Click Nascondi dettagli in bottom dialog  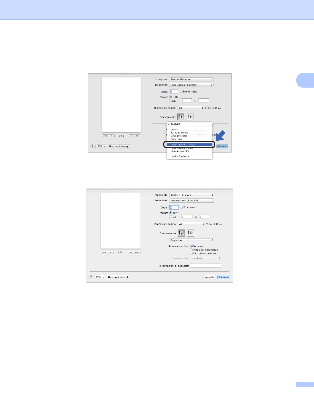click(x=118, y=277)
